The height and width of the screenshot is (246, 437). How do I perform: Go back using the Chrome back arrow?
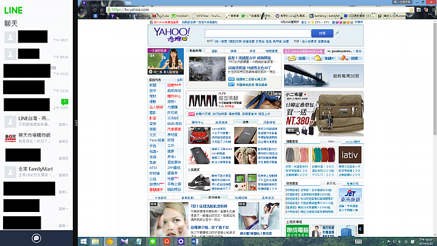click(82, 10)
